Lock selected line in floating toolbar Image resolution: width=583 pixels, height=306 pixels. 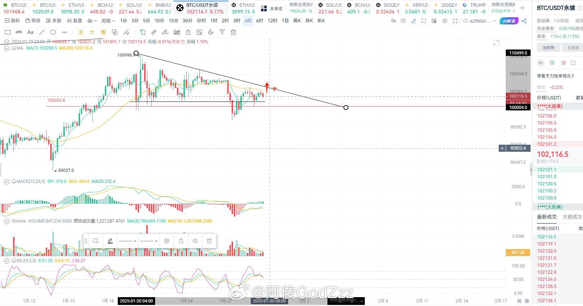click(181, 241)
